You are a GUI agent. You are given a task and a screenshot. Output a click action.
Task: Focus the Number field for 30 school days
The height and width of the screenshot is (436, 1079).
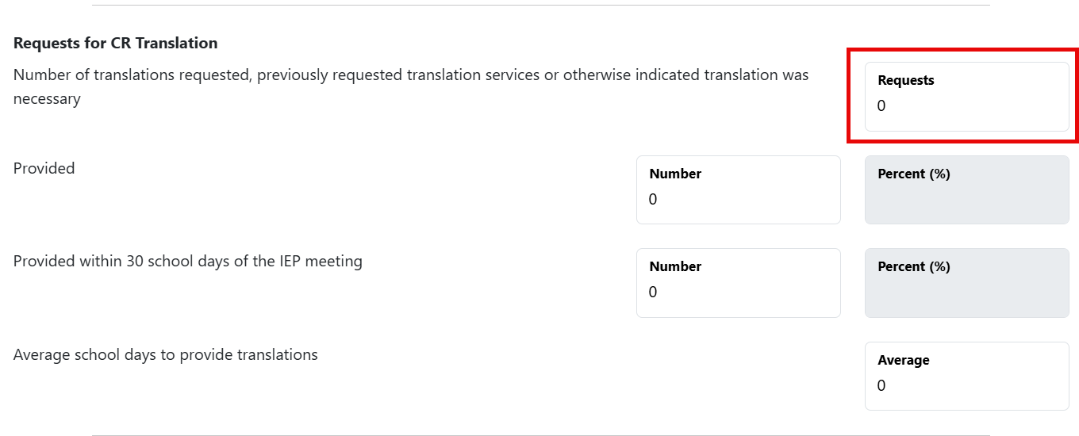tap(739, 283)
